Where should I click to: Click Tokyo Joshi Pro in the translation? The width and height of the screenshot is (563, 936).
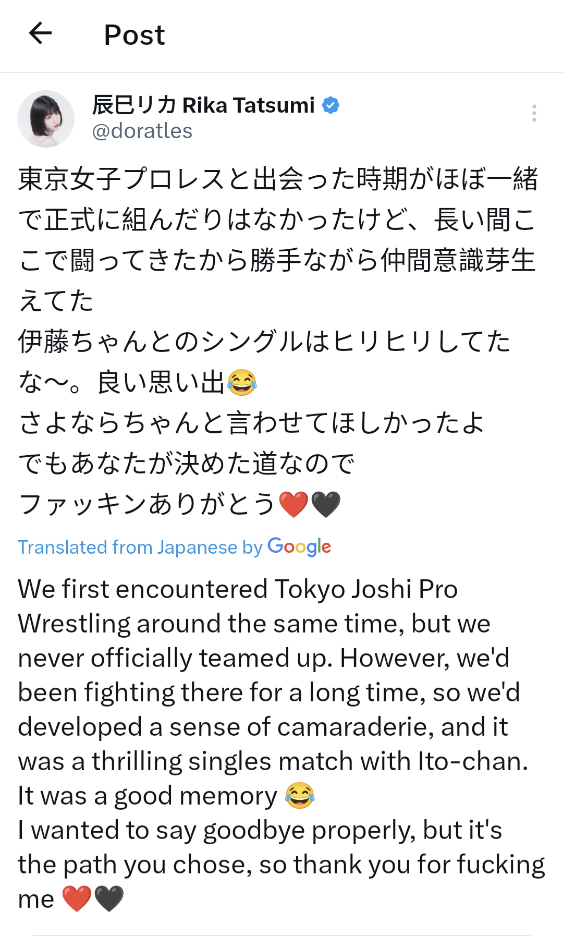(x=366, y=589)
